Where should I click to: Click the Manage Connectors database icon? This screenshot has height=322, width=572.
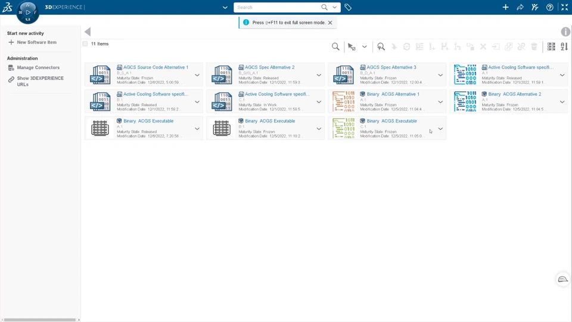tap(11, 67)
